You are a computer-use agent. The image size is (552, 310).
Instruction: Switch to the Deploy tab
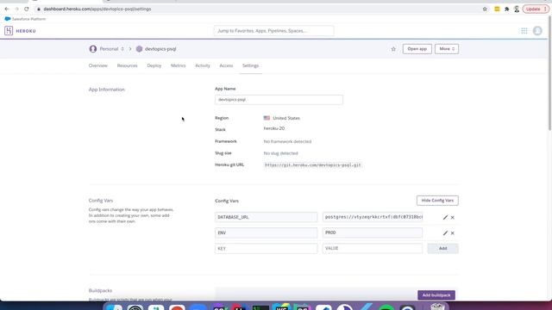click(154, 65)
